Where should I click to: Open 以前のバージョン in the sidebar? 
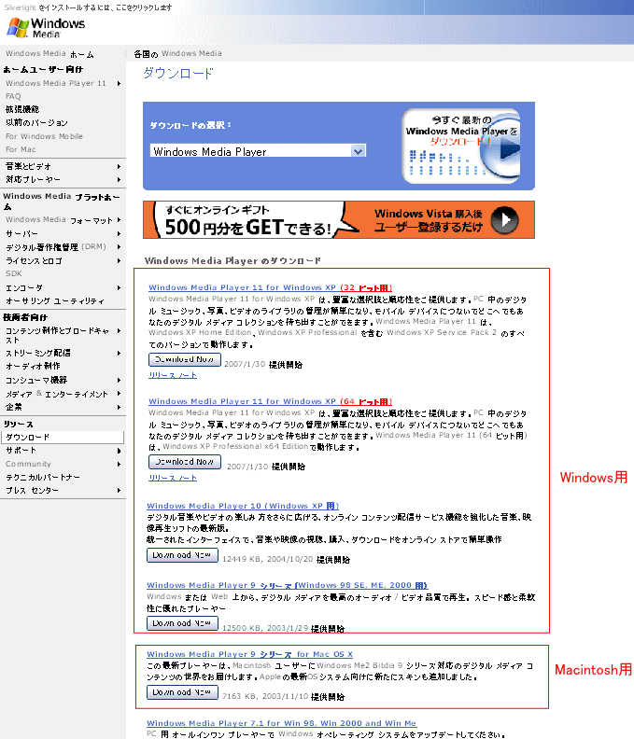36,122
